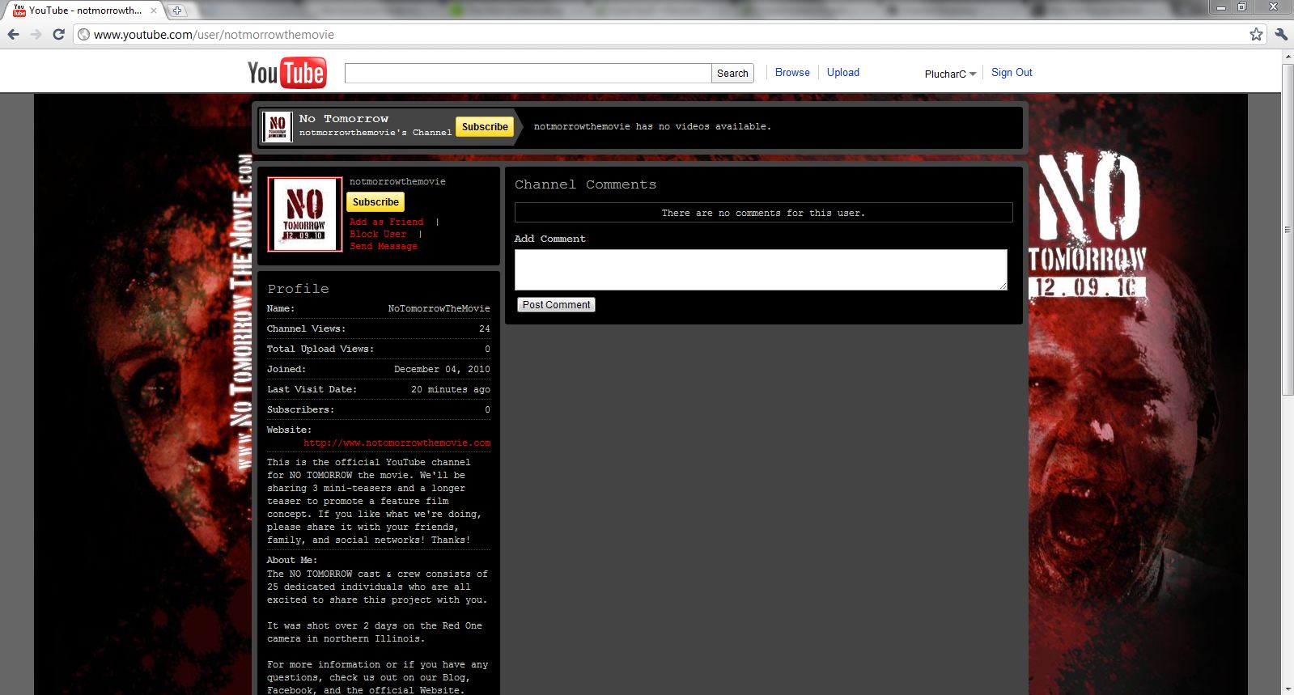Click the 'Profile' heading
The width and height of the screenshot is (1294, 695).
(x=299, y=289)
